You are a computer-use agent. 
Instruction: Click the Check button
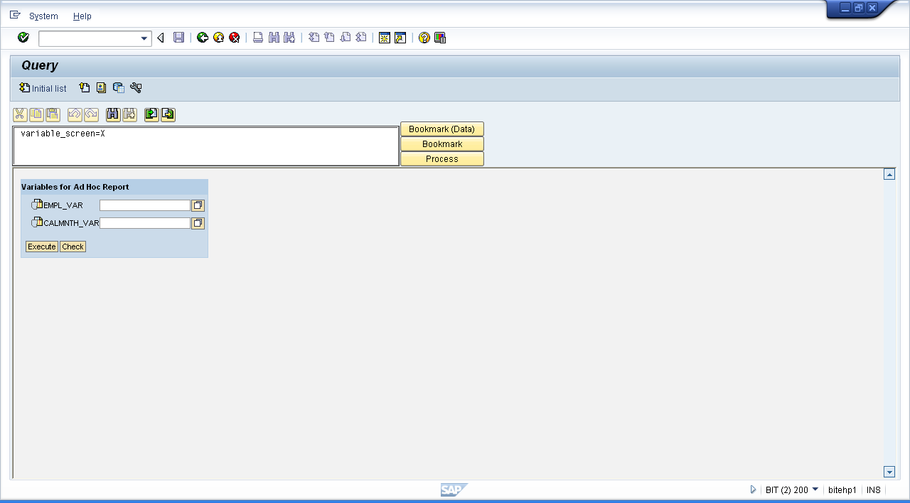coord(73,247)
